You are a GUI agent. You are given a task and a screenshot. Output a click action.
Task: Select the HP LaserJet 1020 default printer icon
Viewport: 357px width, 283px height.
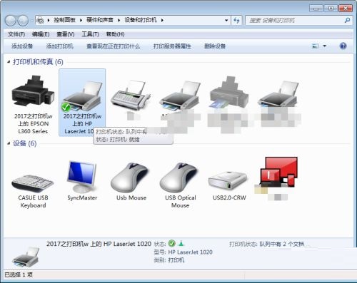[x=82, y=96]
